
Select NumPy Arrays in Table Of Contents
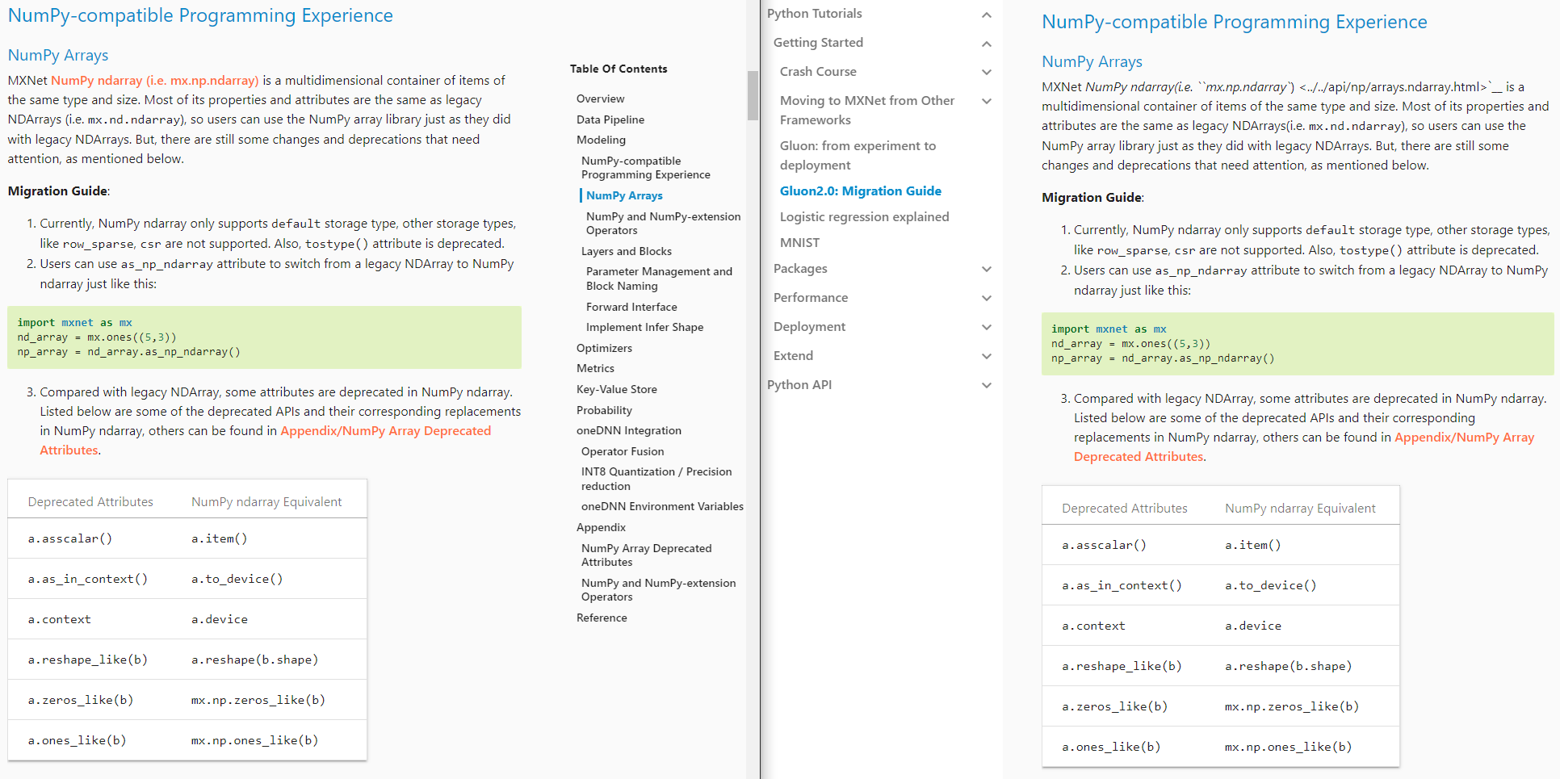click(x=624, y=196)
